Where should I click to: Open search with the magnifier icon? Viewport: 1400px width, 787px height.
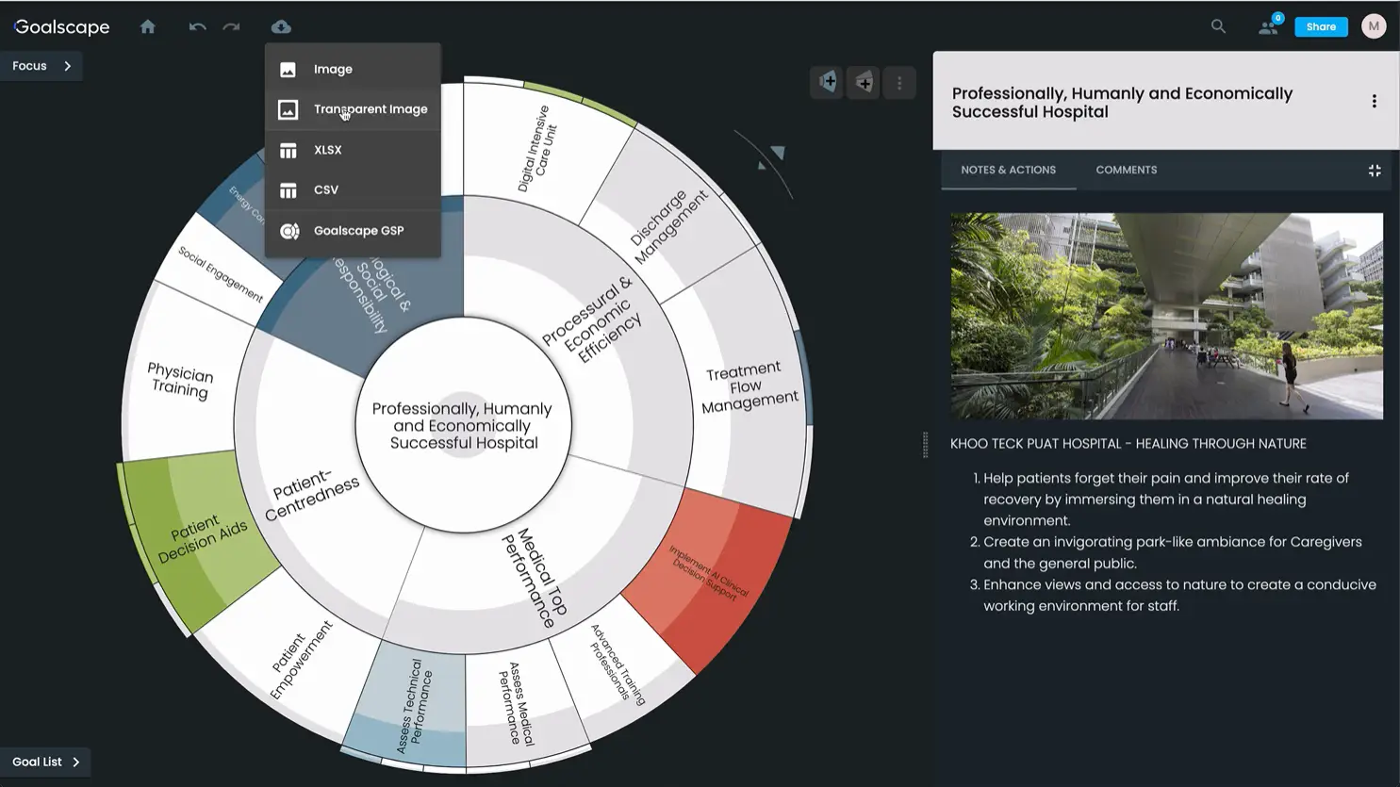click(x=1218, y=26)
